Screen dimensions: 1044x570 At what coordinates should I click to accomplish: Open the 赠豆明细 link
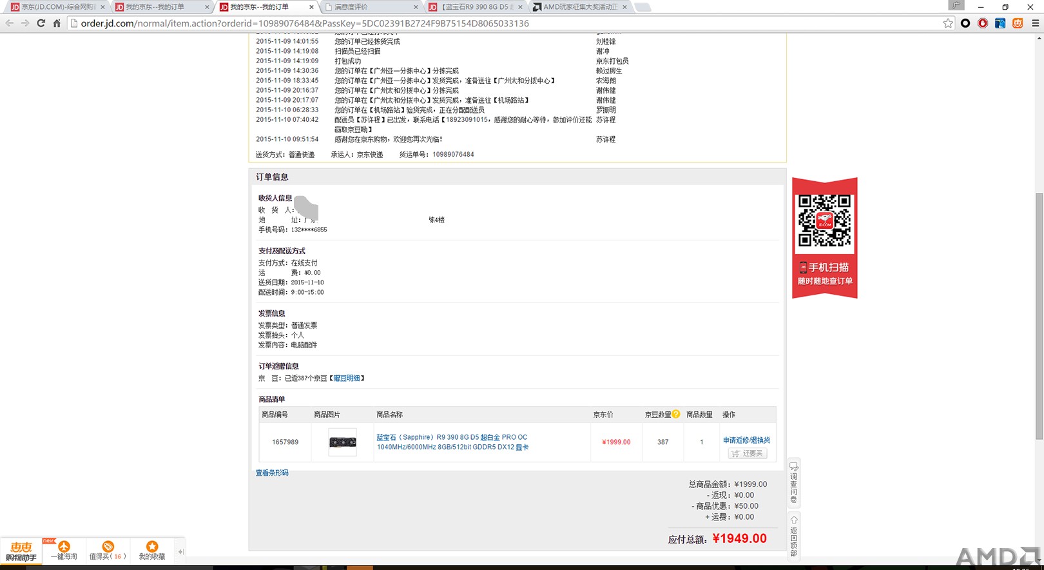(347, 378)
